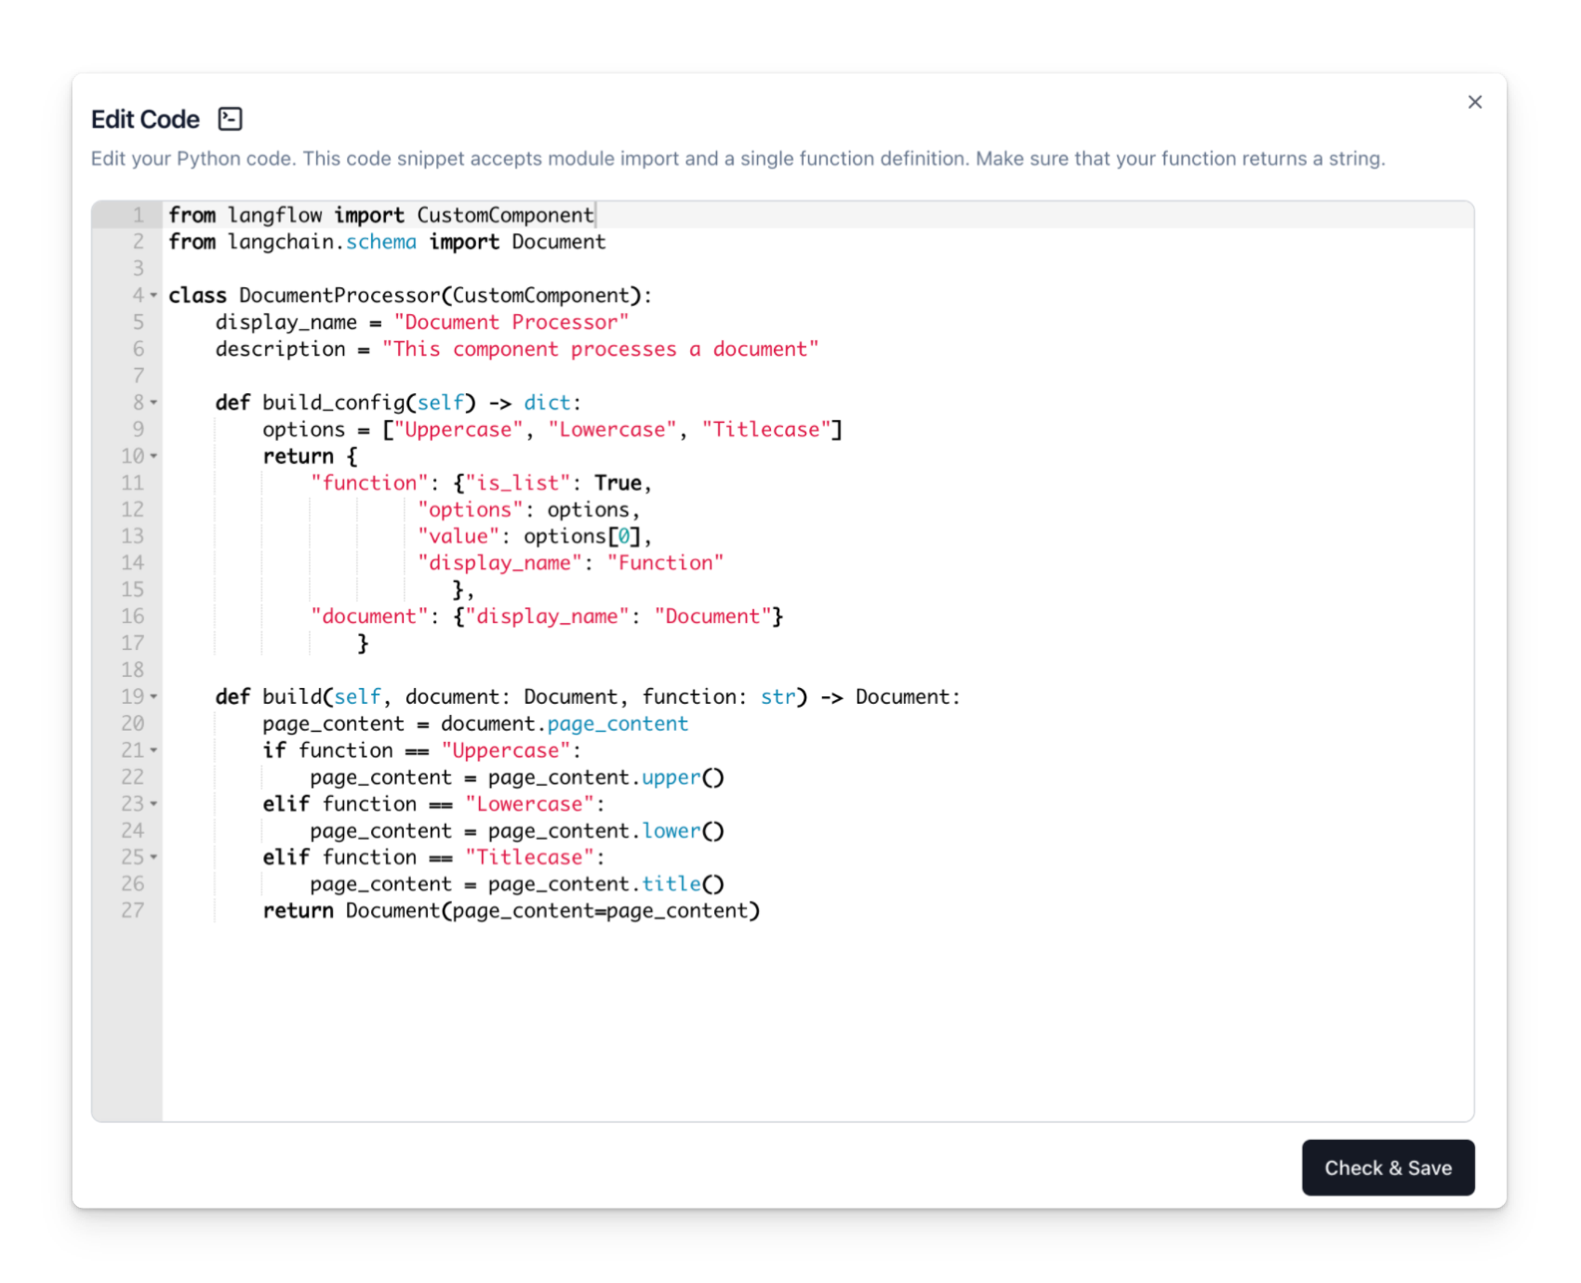Click line number 18 in the gutter
Image resolution: width=1581 pixels, height=1283 pixels.
click(x=133, y=670)
